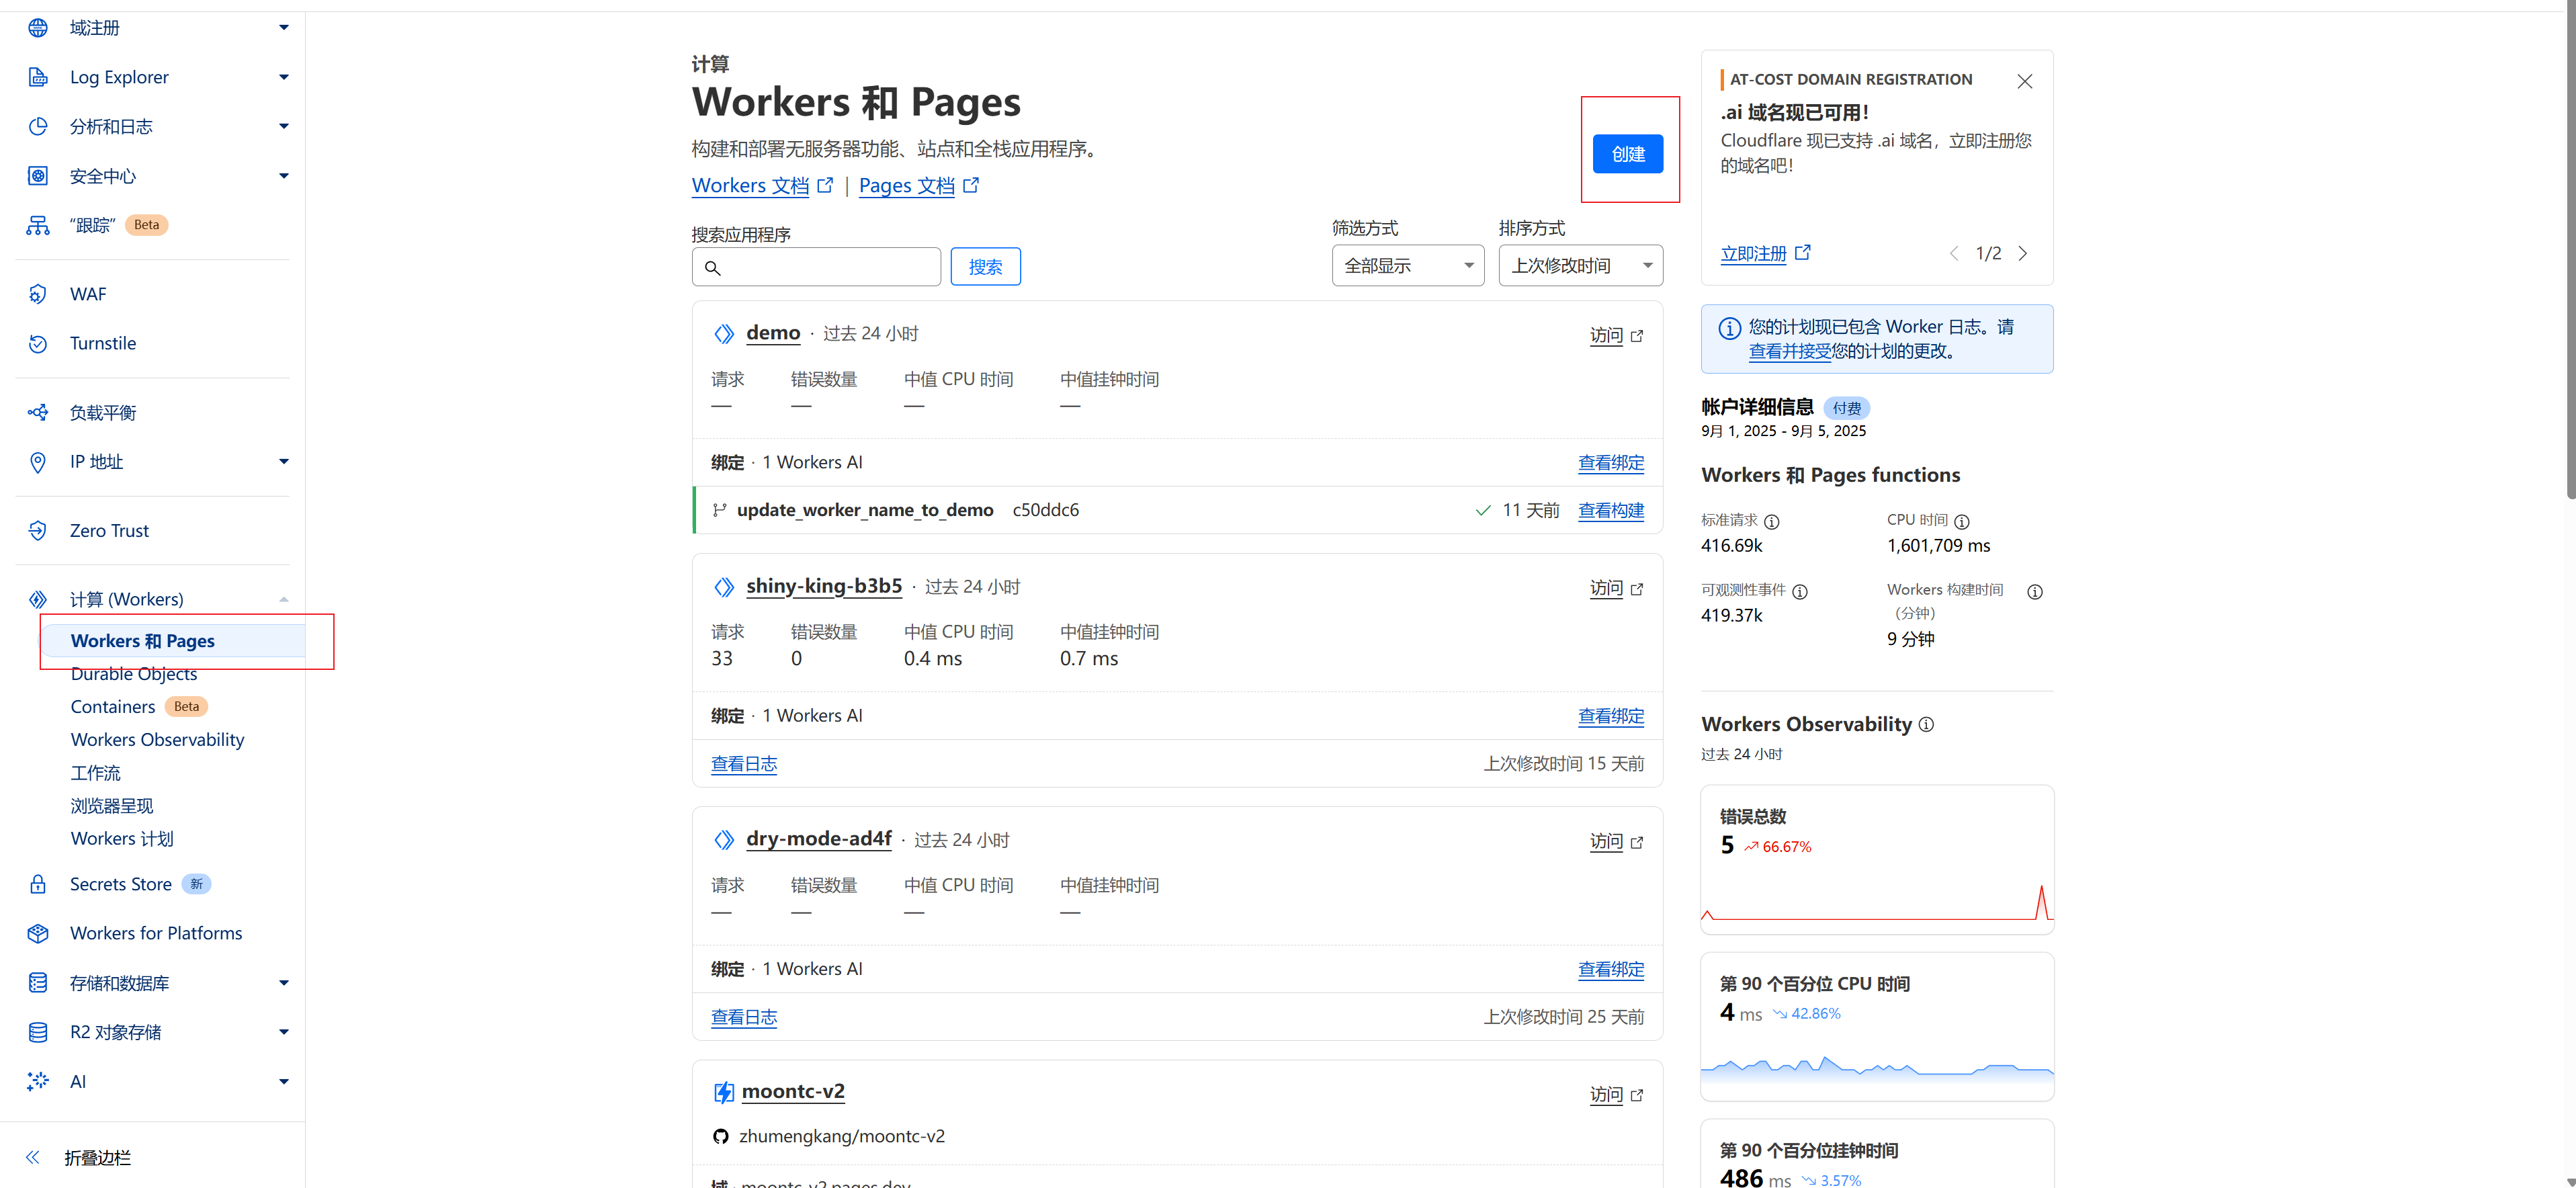Click the GitHub icon beside zhumengkang/moontc-v2

[x=720, y=1136]
